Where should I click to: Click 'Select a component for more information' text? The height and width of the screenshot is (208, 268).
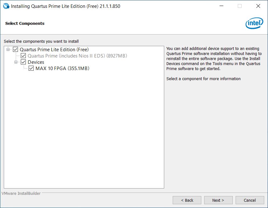point(204,79)
